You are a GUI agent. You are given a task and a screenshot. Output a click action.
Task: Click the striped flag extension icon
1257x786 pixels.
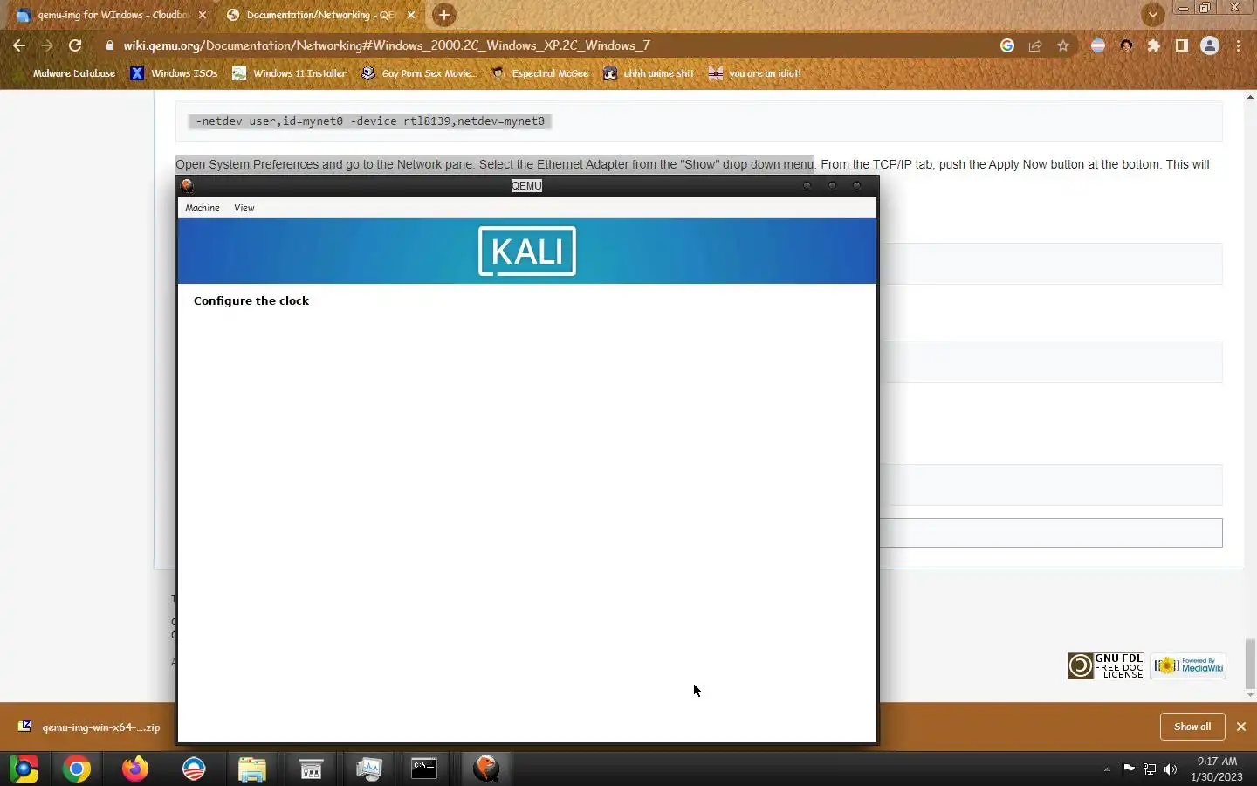pos(1098,45)
